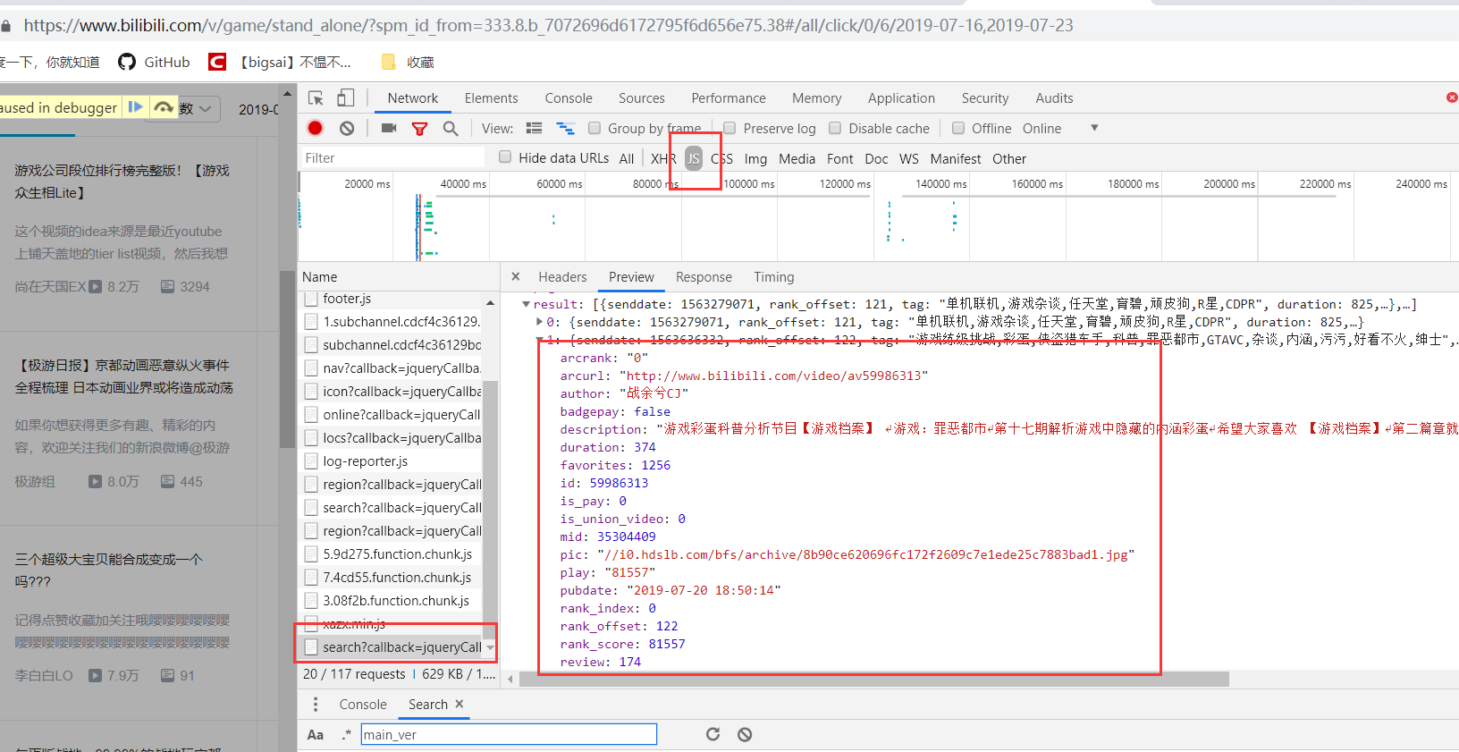Open the Audits panel
The image size is (1459, 752).
1055,98
